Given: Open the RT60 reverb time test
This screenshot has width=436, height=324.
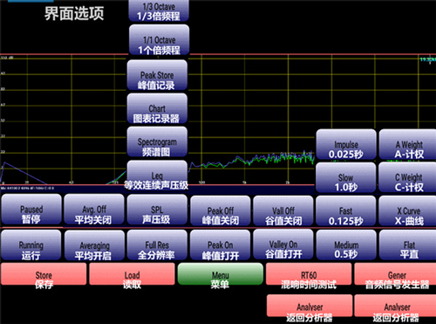Looking at the screenshot, I should click(x=309, y=274).
